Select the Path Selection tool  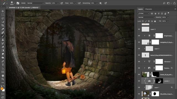pos(3,68)
